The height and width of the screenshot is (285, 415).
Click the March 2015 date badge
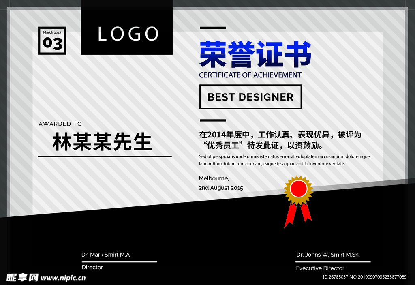pos(52,41)
